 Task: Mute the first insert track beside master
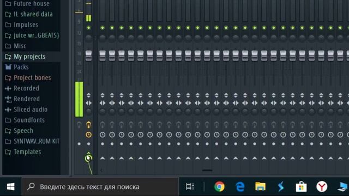pyautogui.click(x=103, y=28)
